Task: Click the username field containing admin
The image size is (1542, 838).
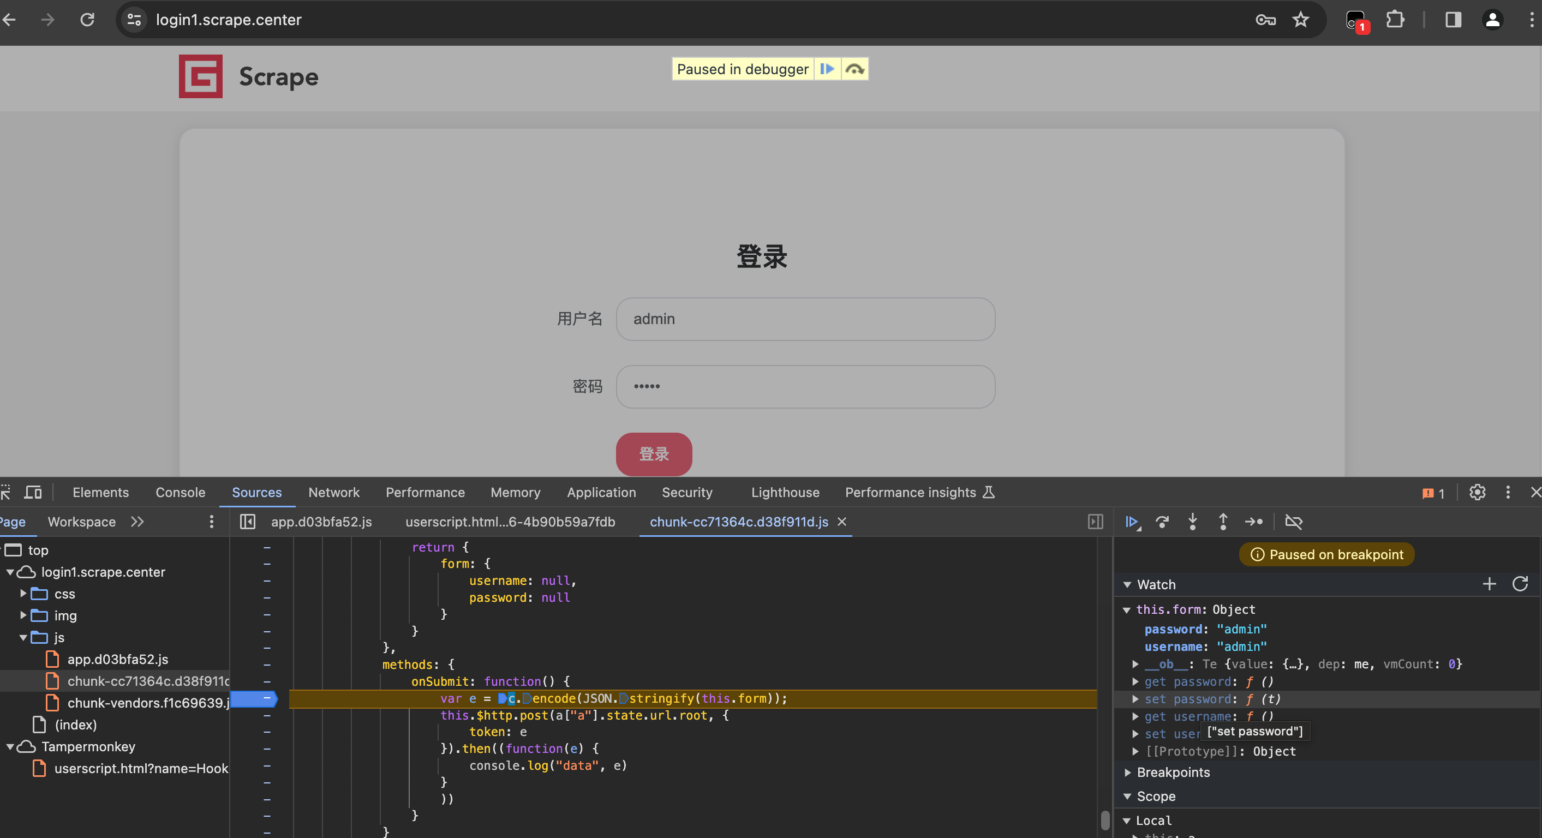Action: coord(805,319)
